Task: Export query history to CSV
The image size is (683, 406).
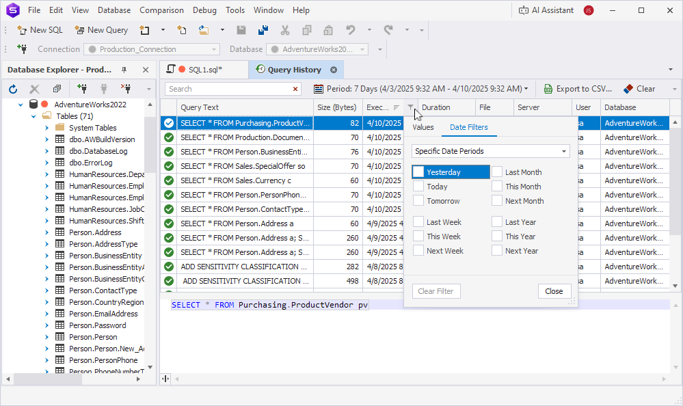Action: pyautogui.click(x=578, y=88)
